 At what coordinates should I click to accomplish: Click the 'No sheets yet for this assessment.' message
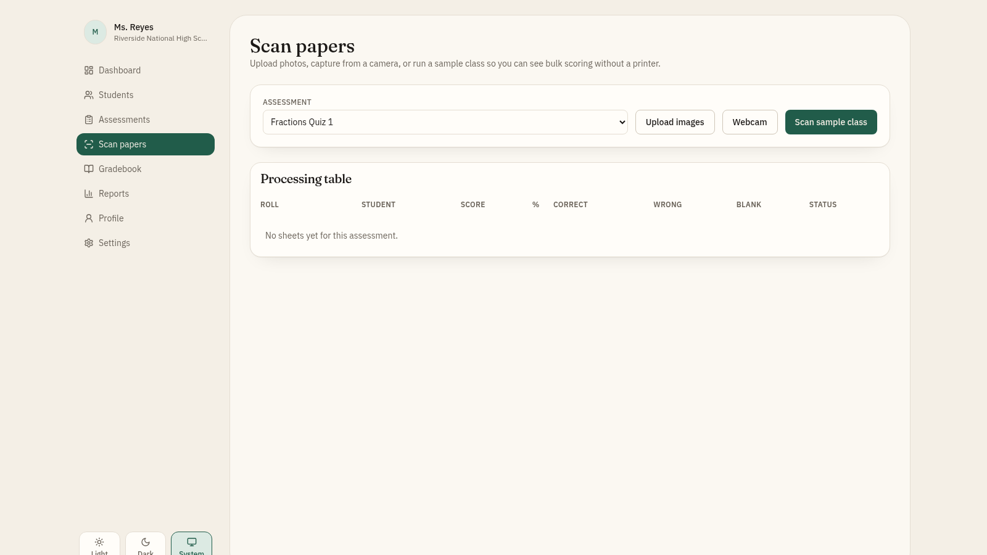(331, 236)
